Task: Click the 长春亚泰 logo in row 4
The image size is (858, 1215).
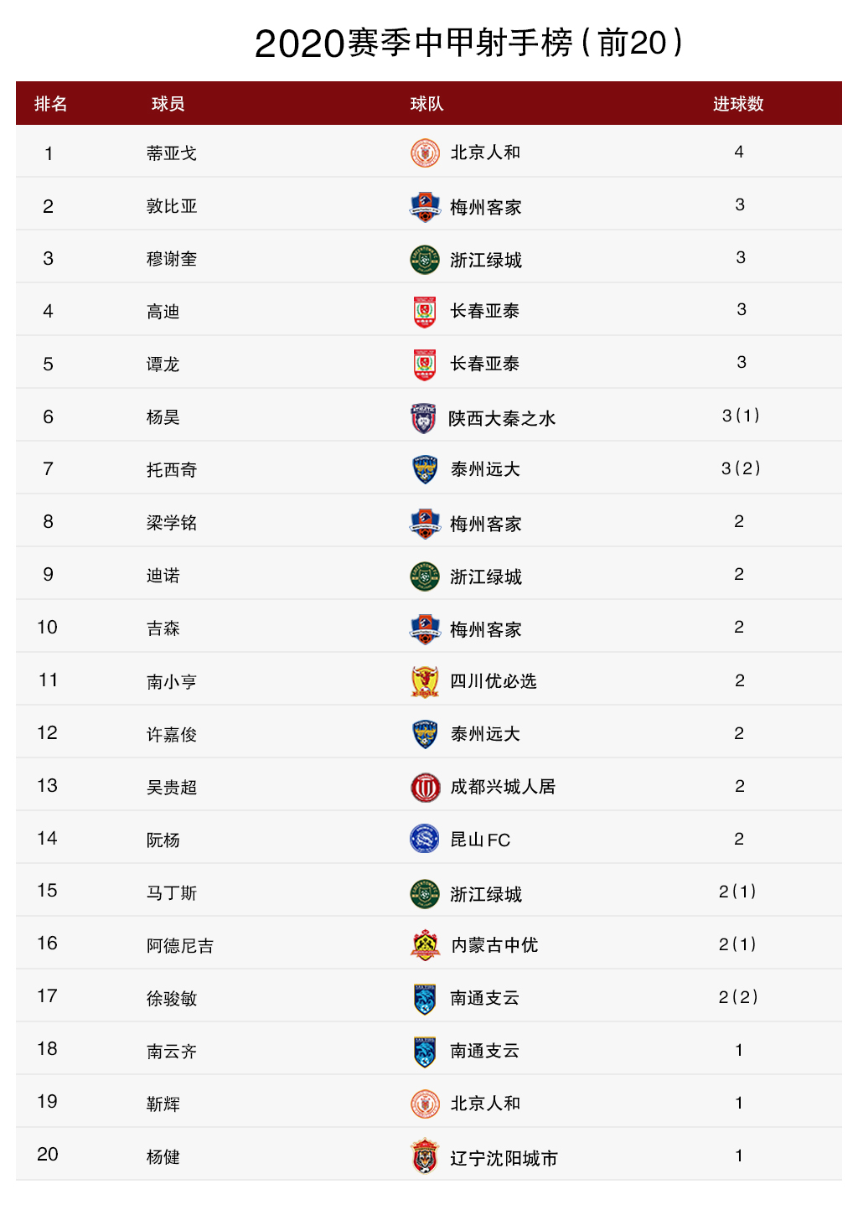Action: [425, 312]
